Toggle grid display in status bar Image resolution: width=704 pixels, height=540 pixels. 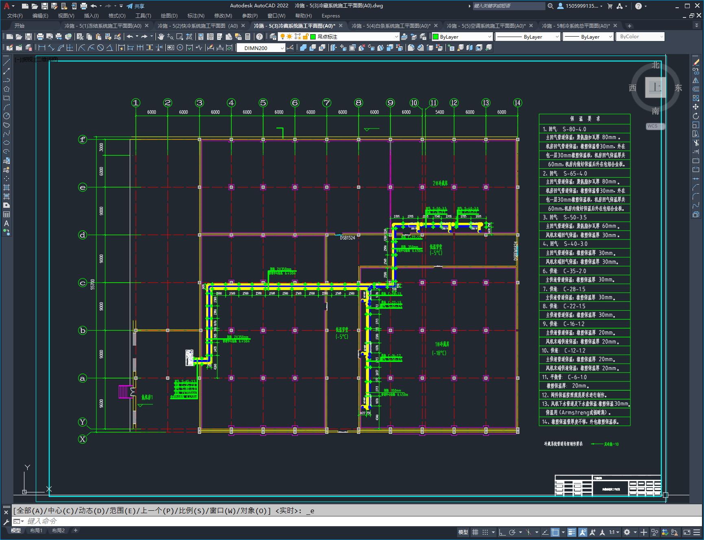coord(475,532)
